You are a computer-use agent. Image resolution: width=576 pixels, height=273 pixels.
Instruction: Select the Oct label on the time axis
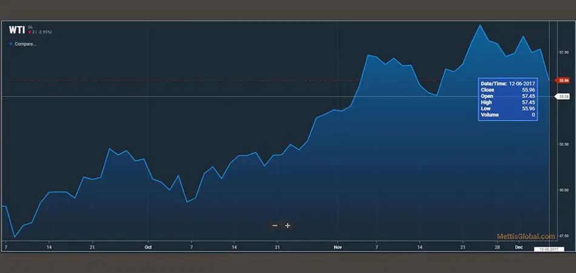(148, 248)
